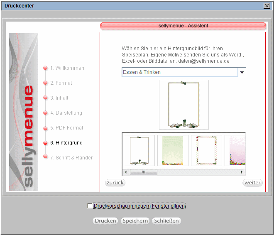Click the sellymenue logo banner
Image resolution: width=274 pixels, height=235 pixels.
(x=24, y=112)
